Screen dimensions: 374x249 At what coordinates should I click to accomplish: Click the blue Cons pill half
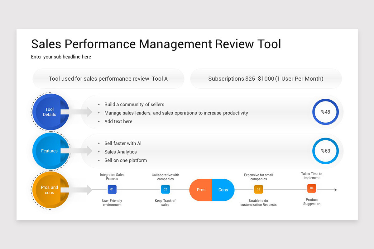click(223, 190)
